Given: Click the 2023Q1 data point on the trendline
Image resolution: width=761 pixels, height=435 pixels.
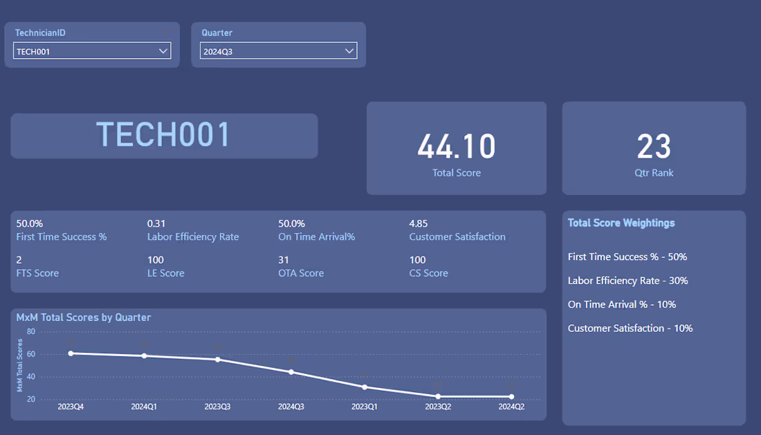Looking at the screenshot, I should pyautogui.click(x=365, y=387).
